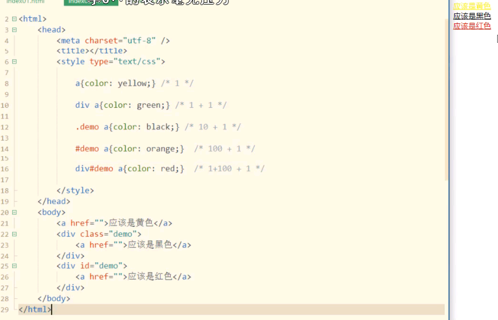Click the closing </style> tag
The image size is (498, 320).
(75, 191)
